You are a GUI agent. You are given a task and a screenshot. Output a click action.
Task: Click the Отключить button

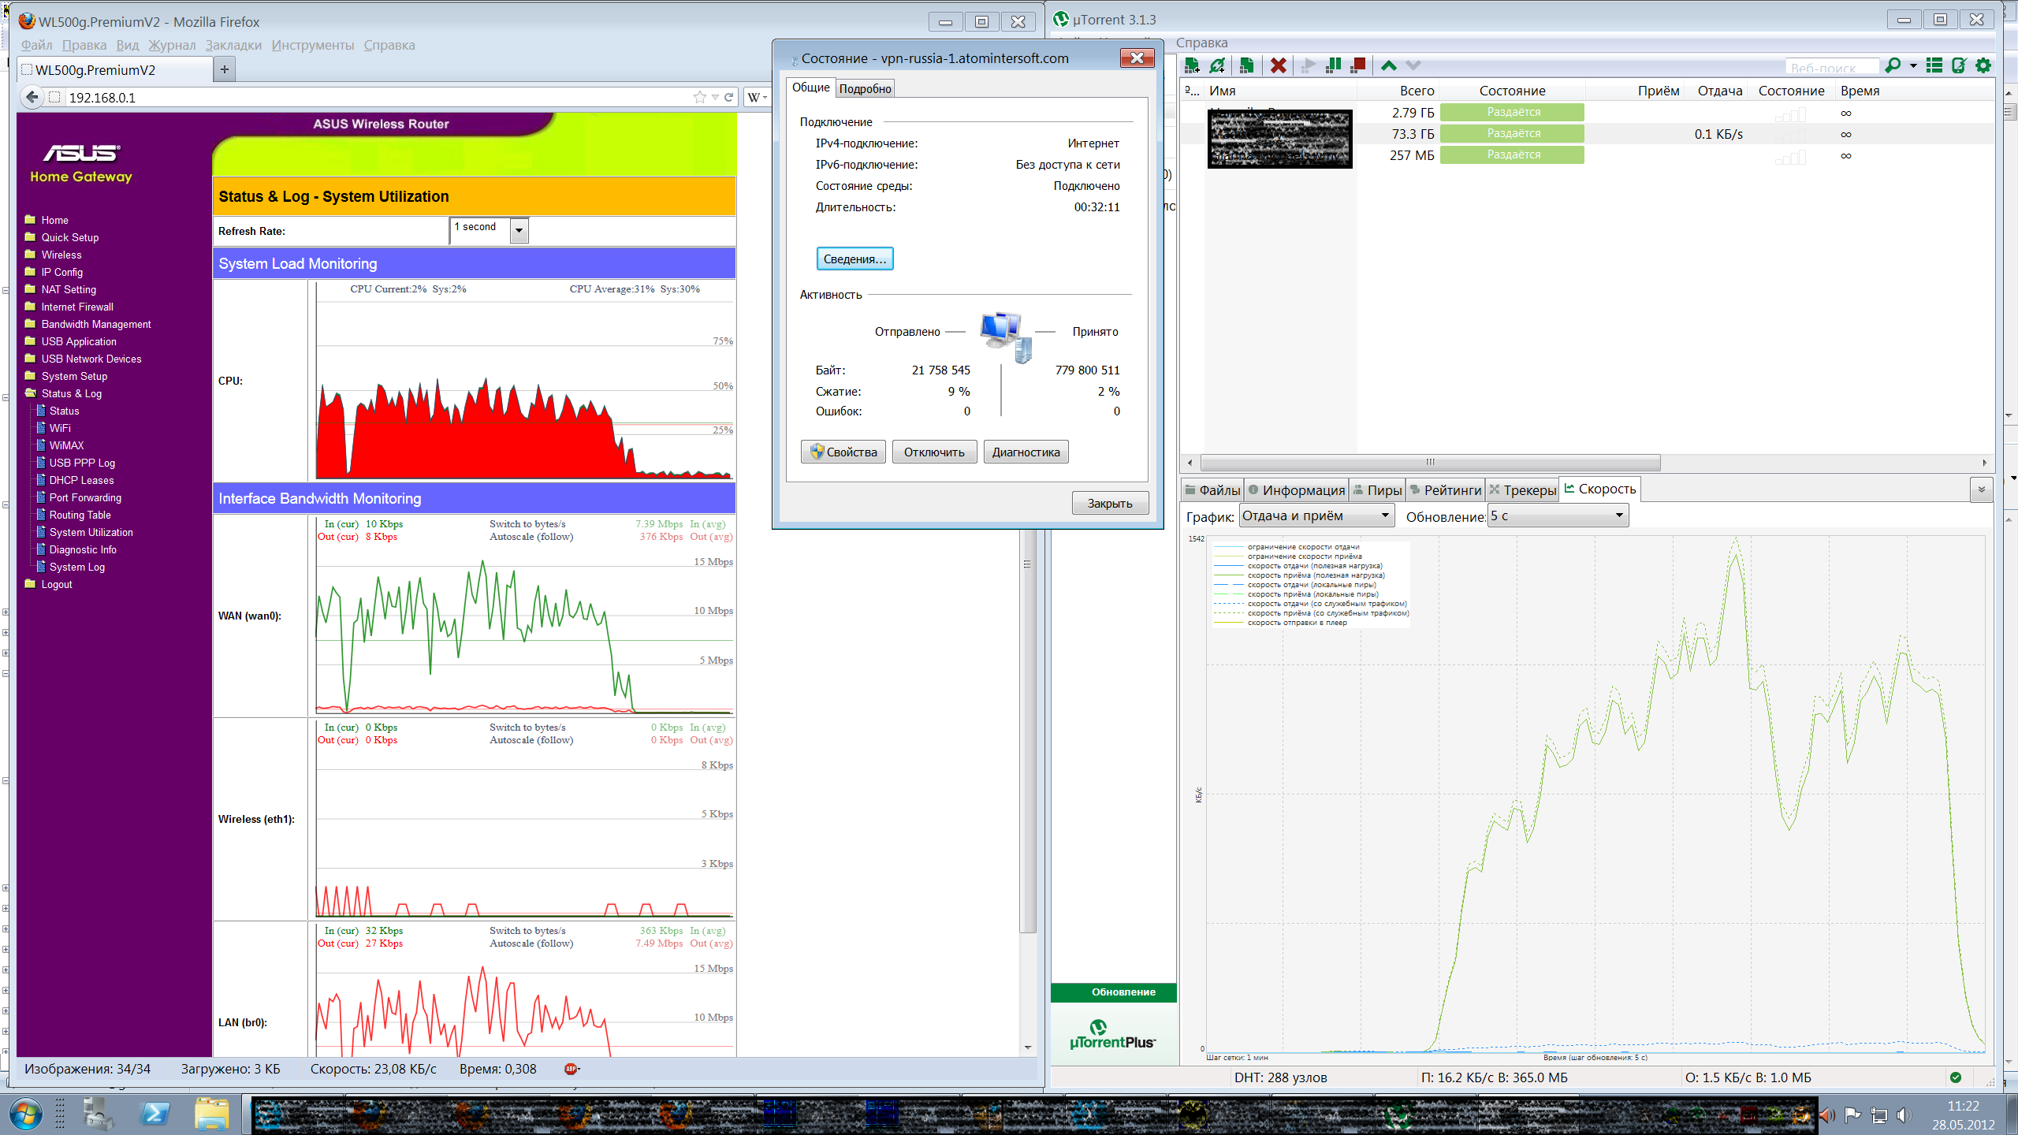point(934,452)
